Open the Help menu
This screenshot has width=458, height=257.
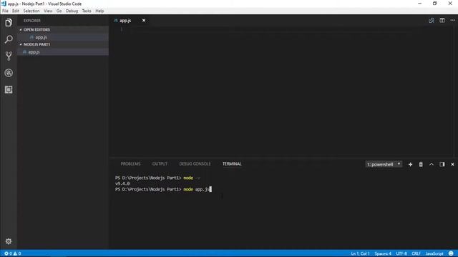click(99, 11)
